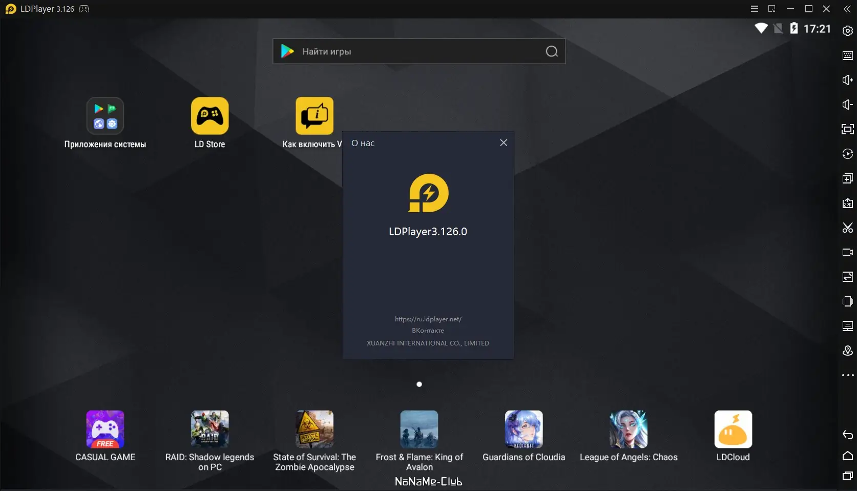
Task: Launch the LD Store app
Action: (210, 123)
